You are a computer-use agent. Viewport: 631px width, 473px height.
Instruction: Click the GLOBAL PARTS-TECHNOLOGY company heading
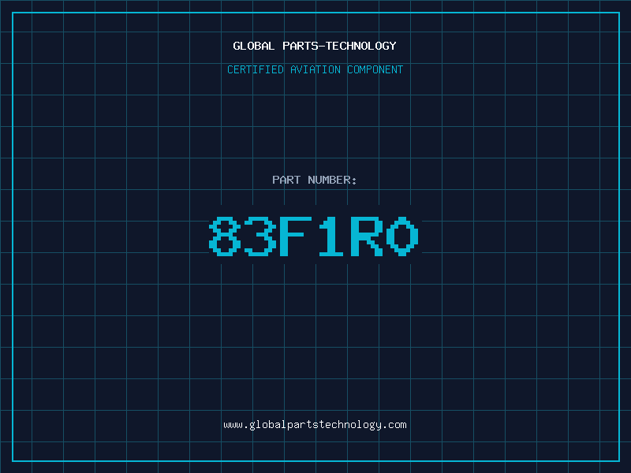point(315,46)
